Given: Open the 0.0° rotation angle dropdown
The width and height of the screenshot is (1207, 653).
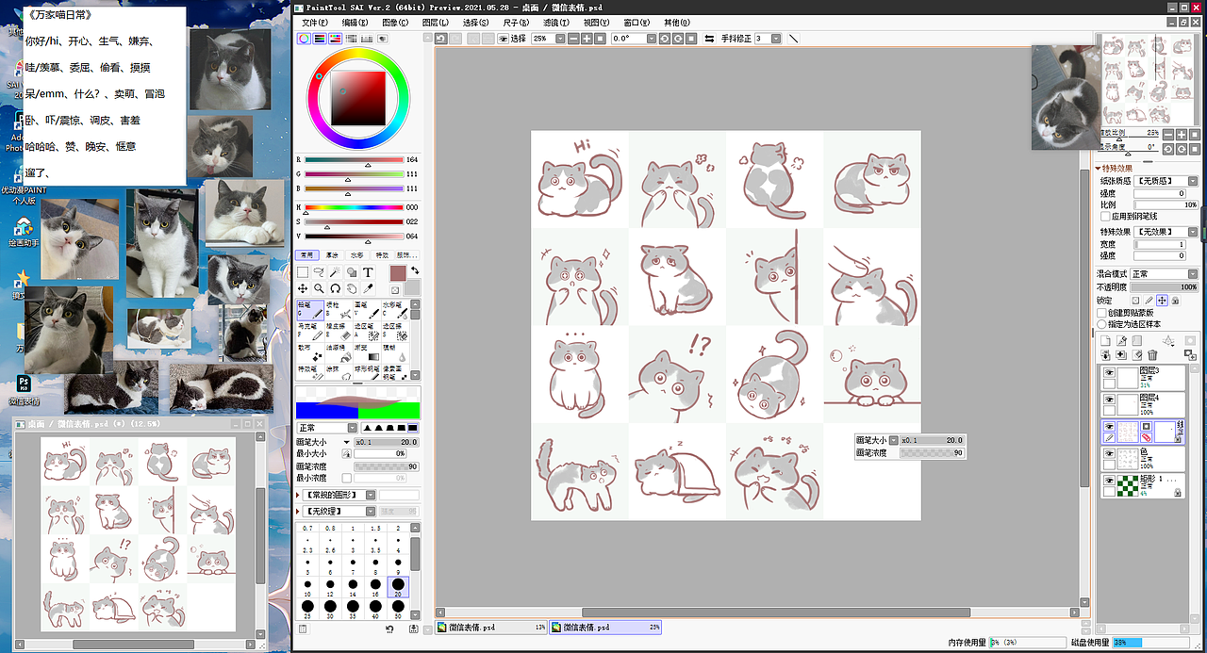Looking at the screenshot, I should (x=650, y=39).
